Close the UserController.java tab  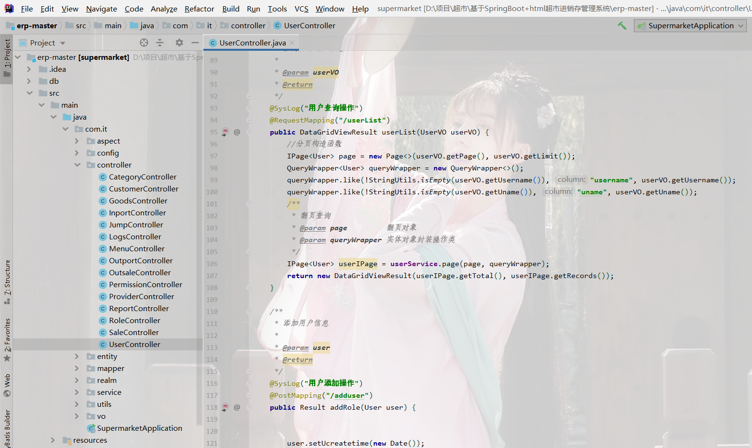coord(292,43)
